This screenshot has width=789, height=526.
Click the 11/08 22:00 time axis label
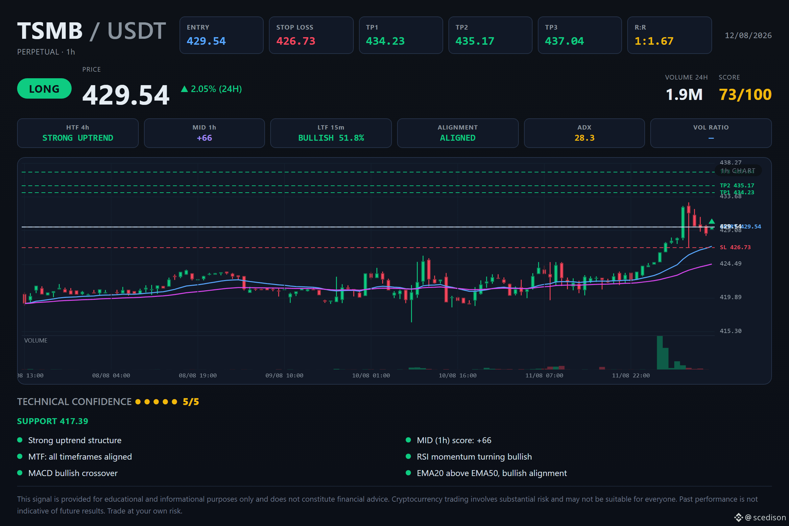tap(631, 376)
